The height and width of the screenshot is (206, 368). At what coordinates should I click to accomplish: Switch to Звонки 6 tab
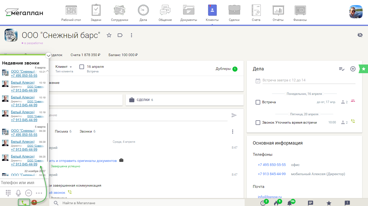(88, 132)
